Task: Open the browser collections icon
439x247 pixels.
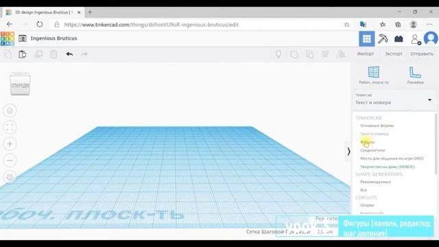Action: pos(398,25)
